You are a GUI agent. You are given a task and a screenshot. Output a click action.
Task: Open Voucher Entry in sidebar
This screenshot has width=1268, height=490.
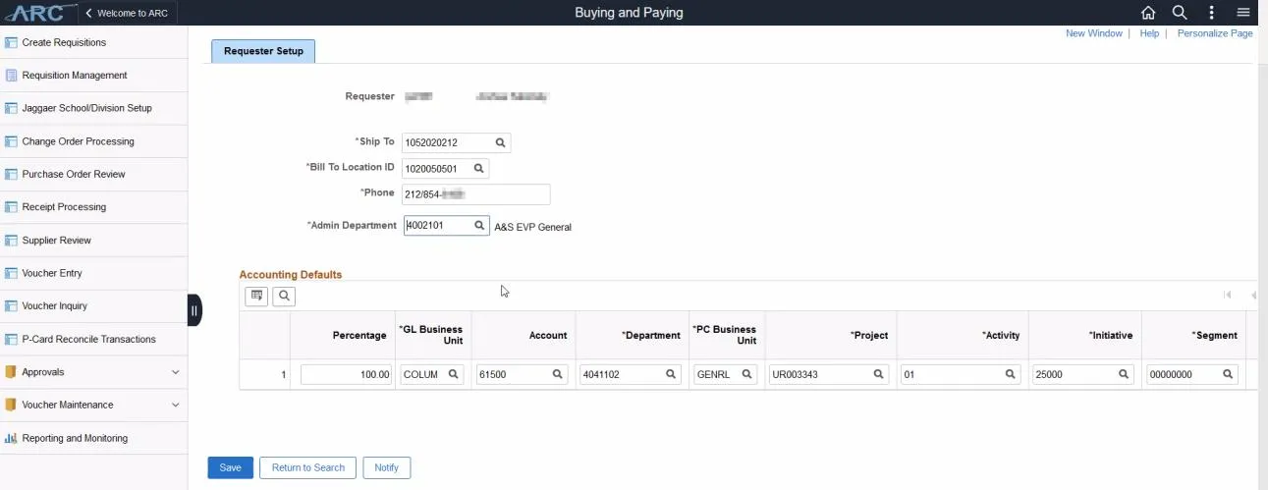[94, 273]
